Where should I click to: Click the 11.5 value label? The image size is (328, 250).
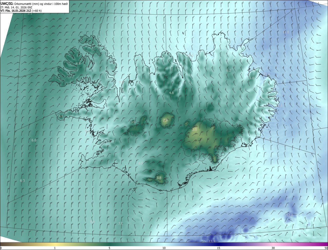point(279,106)
